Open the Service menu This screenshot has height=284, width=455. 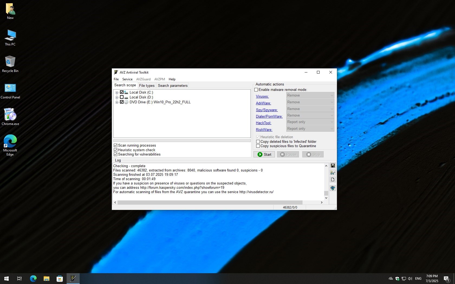pos(127,79)
